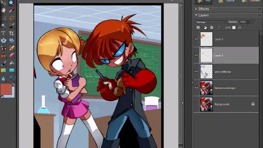Select the Type tool
Screen dimensions: 263x148
click(x=3, y=33)
